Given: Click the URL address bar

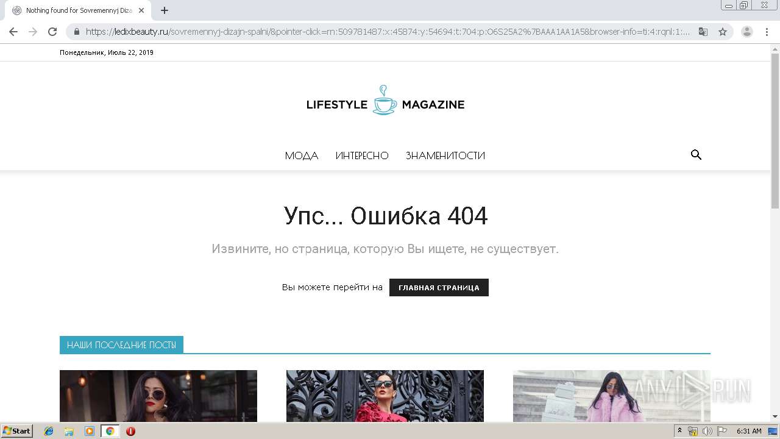Looking at the screenshot, I should point(388,32).
